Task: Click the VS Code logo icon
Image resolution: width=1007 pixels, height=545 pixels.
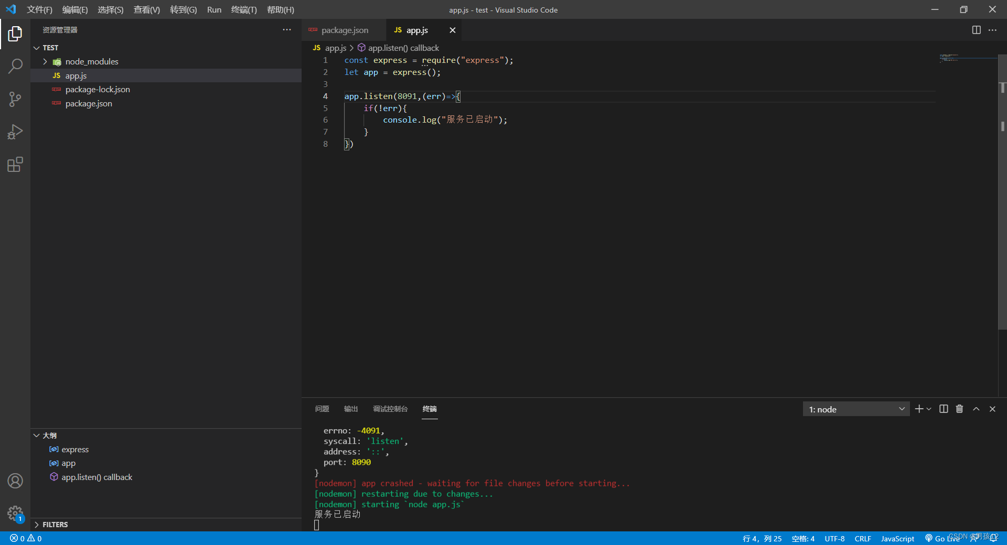Action: pyautogui.click(x=11, y=10)
